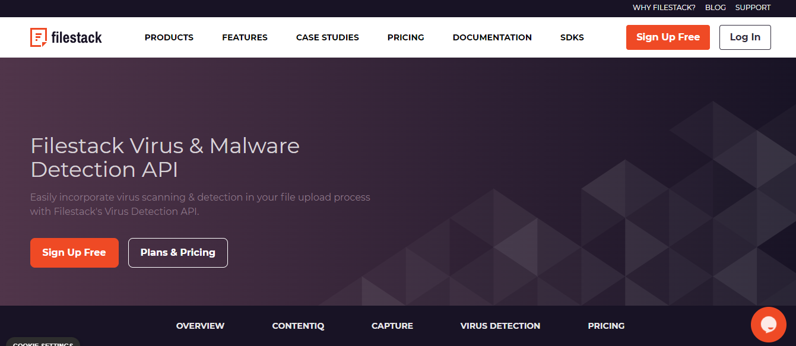Select the ContentIQ tab
The image size is (796, 346).
click(x=298, y=326)
